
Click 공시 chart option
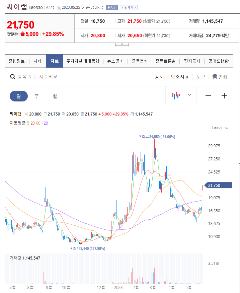coord(159,77)
